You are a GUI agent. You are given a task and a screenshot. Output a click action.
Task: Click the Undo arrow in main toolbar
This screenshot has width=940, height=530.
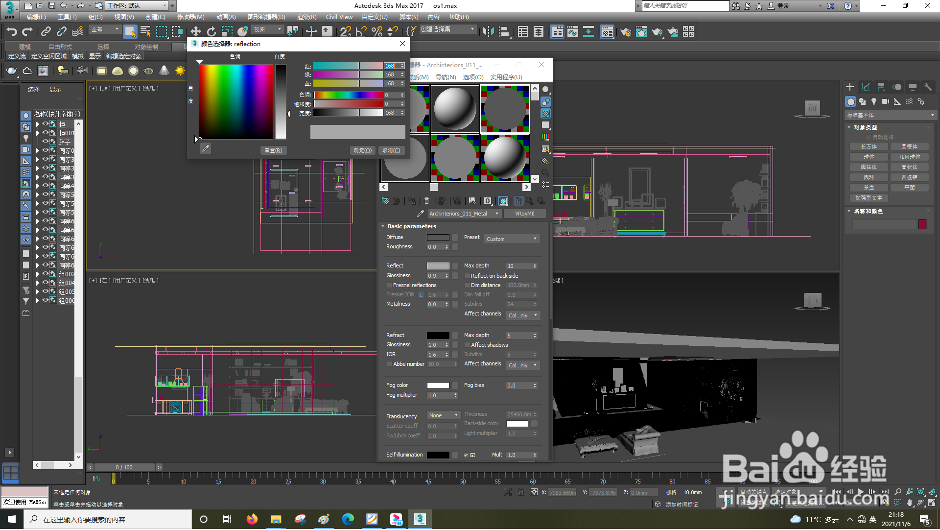tap(12, 32)
